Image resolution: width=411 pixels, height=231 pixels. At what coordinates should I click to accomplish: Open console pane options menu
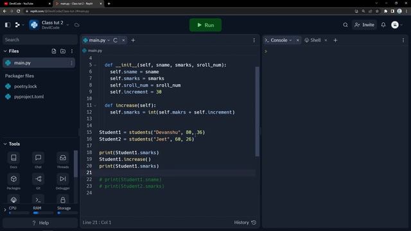(403, 40)
